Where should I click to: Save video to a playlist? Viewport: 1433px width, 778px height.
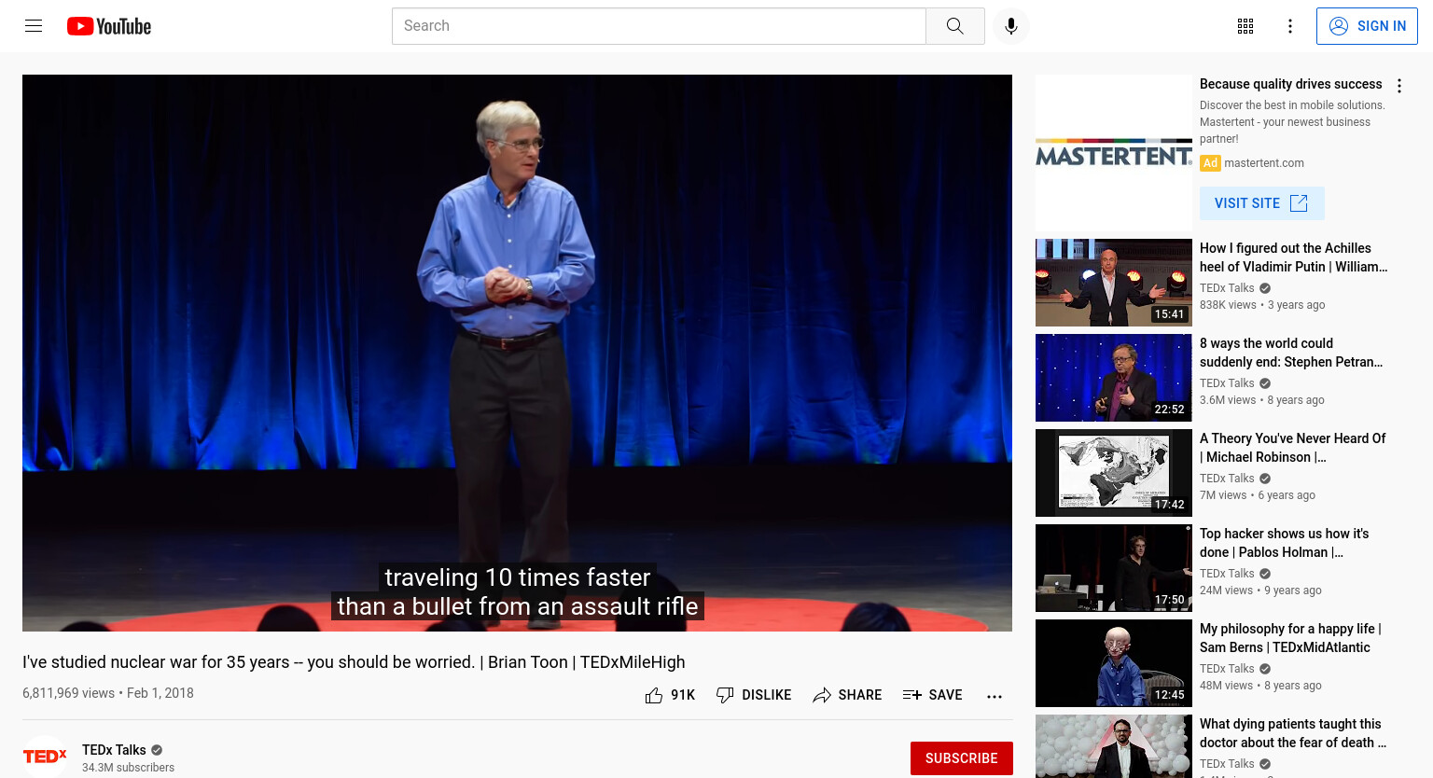[x=932, y=695]
